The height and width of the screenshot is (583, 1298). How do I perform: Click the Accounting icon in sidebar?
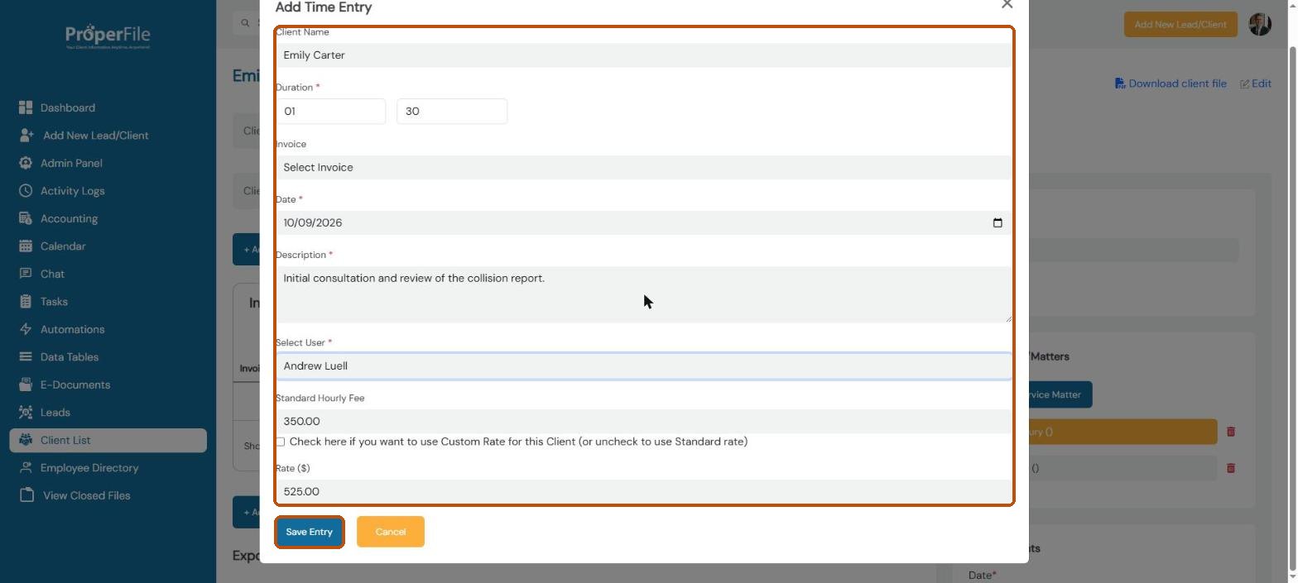(26, 218)
